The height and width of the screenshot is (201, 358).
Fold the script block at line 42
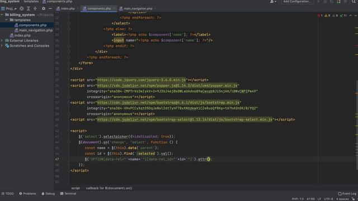click(x=69, y=131)
